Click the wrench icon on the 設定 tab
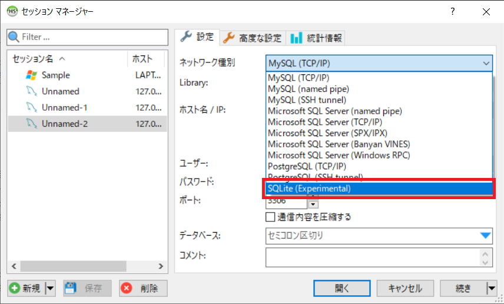Image resolution: width=504 pixels, height=304 pixels. click(x=186, y=37)
